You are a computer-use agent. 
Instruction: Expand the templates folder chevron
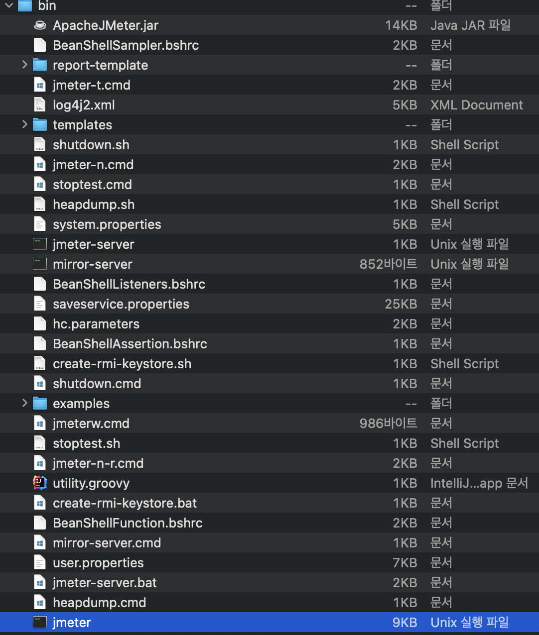[24, 124]
